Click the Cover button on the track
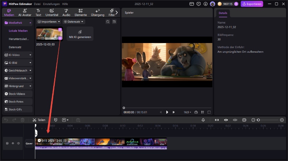This screenshot has height=161, width=288. tap(29, 143)
